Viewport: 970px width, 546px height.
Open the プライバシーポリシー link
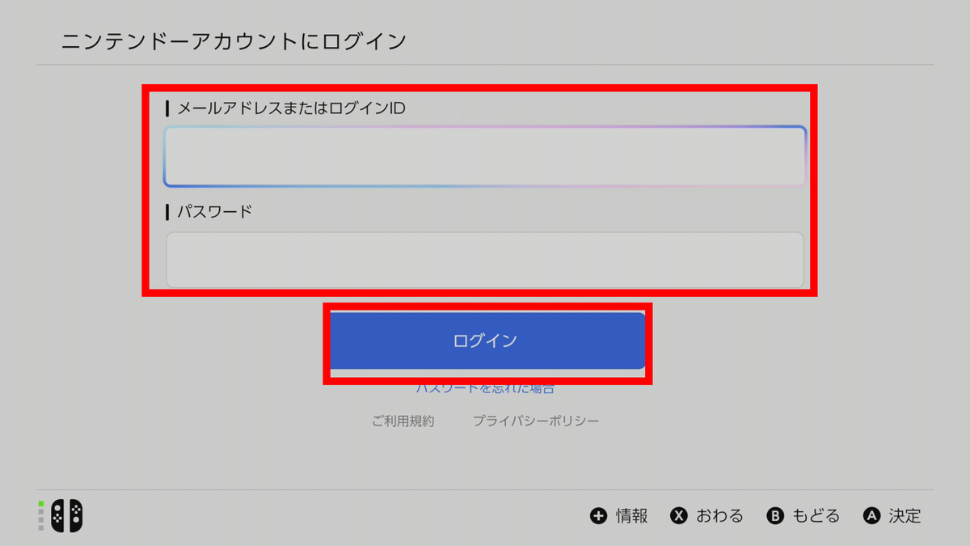[536, 421]
